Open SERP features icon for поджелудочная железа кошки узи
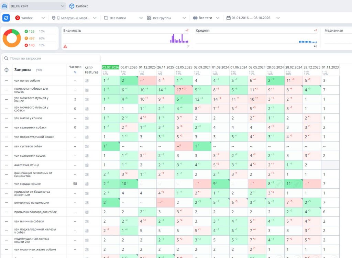This screenshot has height=258, width=352. click(87, 240)
